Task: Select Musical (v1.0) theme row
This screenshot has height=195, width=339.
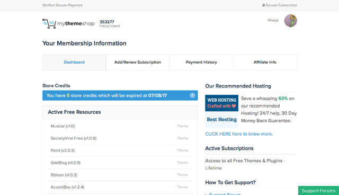Action: tap(120, 126)
